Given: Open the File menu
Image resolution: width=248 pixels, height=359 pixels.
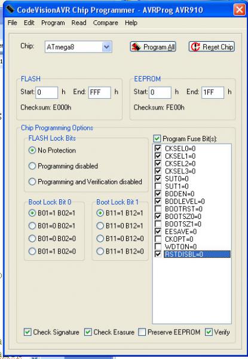Looking at the screenshot, I should click(12, 23).
